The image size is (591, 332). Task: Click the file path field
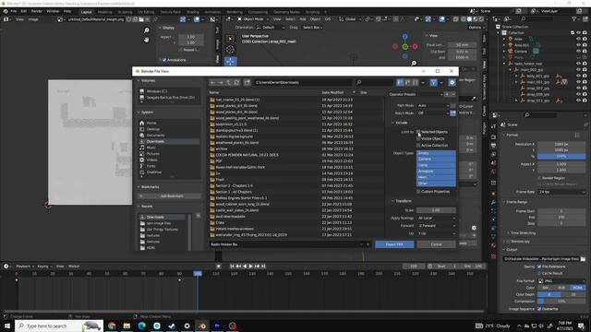coord(303,82)
